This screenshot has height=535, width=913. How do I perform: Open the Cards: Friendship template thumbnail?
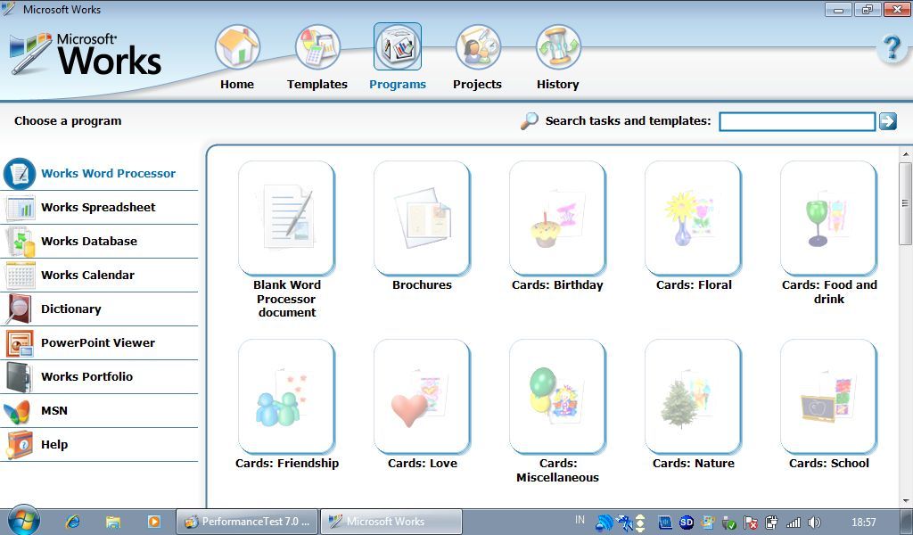(x=286, y=397)
